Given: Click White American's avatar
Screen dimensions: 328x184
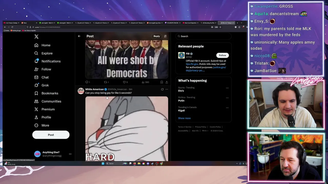Looking at the screenshot, I should [x=81, y=91].
